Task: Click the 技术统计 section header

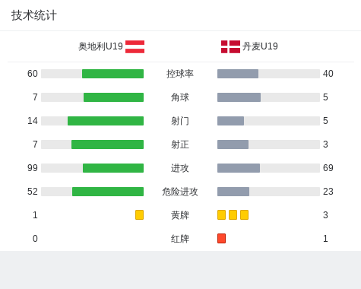Action: tap(34, 15)
